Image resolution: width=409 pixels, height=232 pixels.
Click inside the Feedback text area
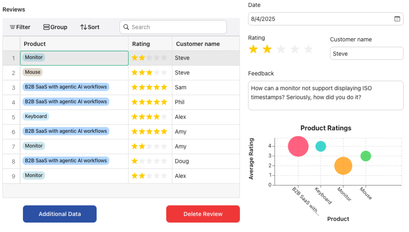pyautogui.click(x=326, y=95)
